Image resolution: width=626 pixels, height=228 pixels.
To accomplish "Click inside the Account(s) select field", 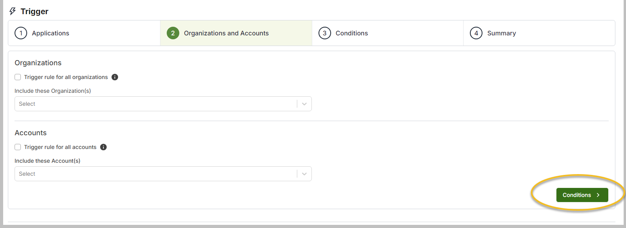I will tap(155, 174).
